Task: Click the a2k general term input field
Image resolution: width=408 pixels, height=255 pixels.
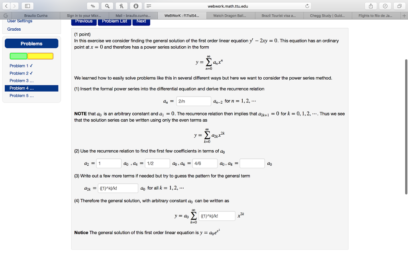Action: coord(118,188)
